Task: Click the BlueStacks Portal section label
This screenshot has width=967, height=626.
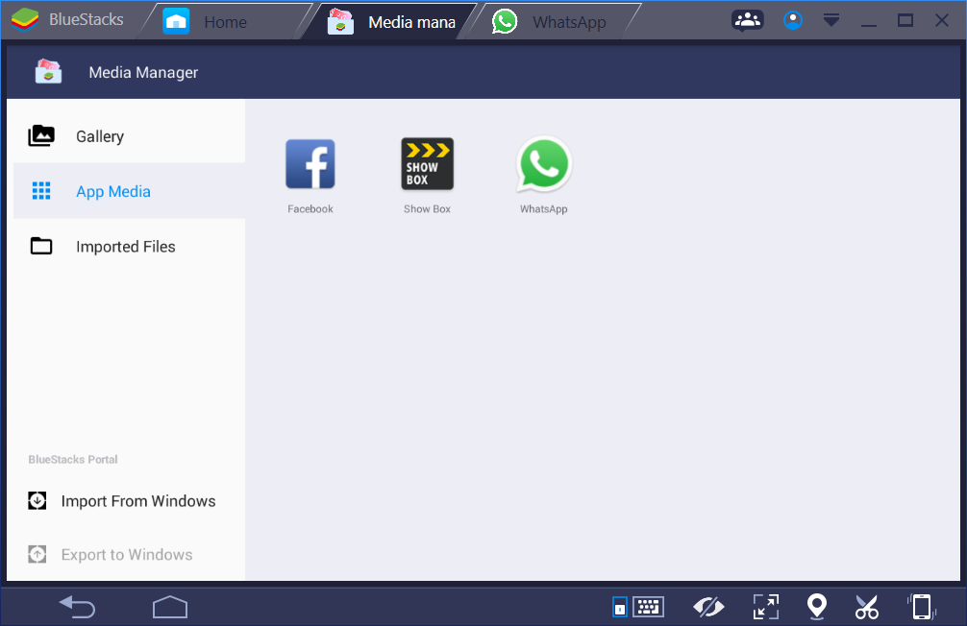Action: [73, 459]
